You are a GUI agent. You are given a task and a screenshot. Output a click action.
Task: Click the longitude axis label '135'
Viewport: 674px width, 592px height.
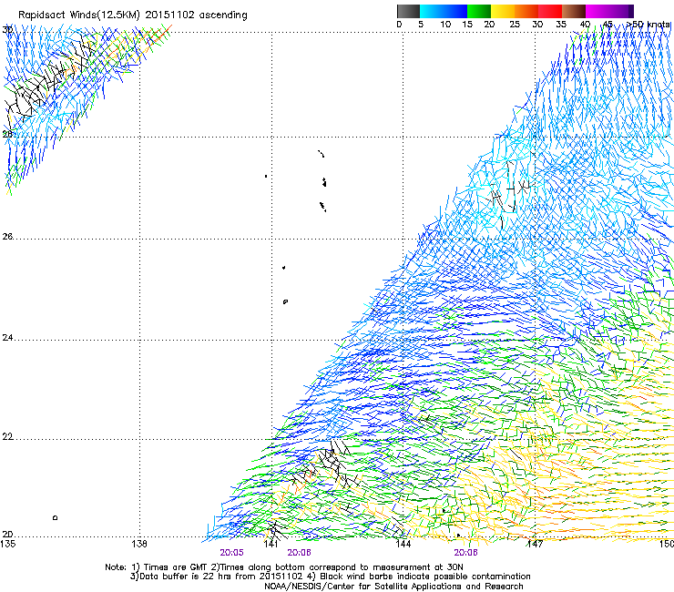(x=7, y=544)
